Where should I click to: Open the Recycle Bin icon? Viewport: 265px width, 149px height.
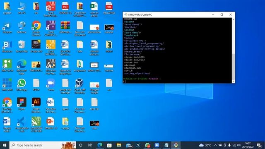pyautogui.click(x=22, y=46)
